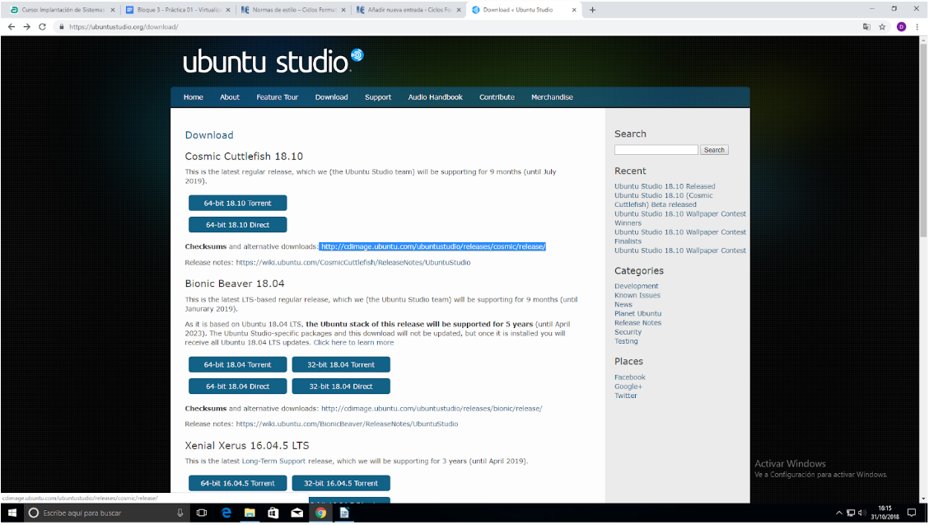
Task: Show hidden system tray icons
Action: pyautogui.click(x=839, y=513)
